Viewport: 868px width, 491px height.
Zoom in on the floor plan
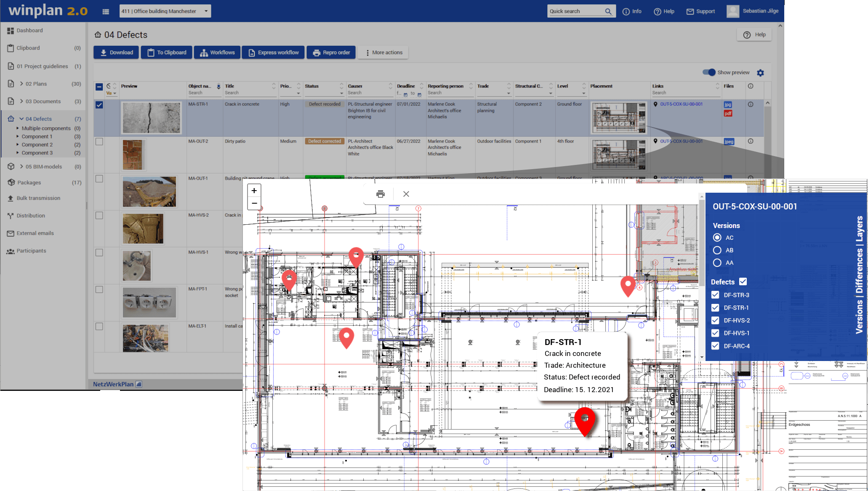click(x=254, y=191)
